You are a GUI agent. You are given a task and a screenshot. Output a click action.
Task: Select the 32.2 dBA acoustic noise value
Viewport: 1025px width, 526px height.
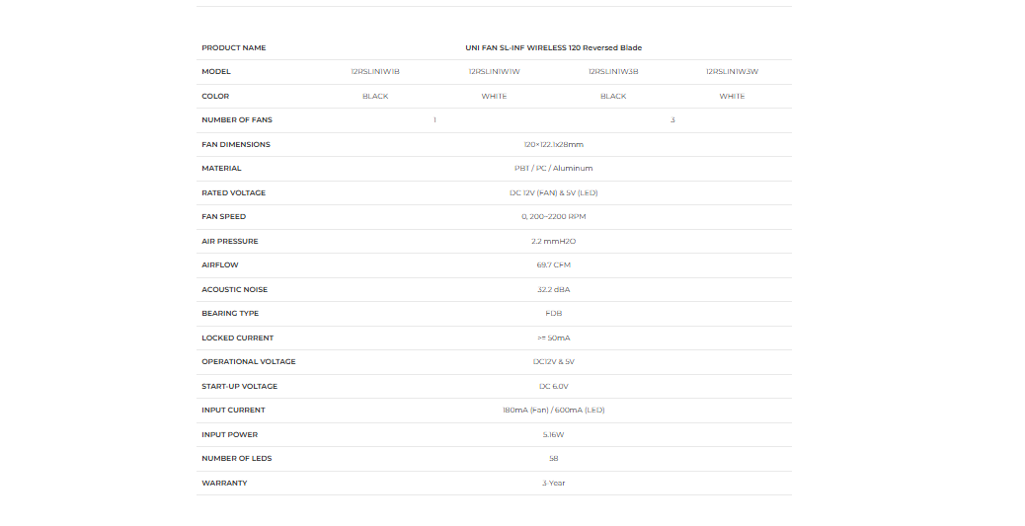tap(553, 289)
